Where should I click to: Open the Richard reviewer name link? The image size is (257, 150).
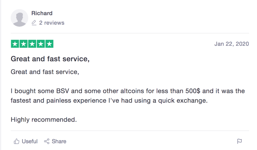point(42,13)
